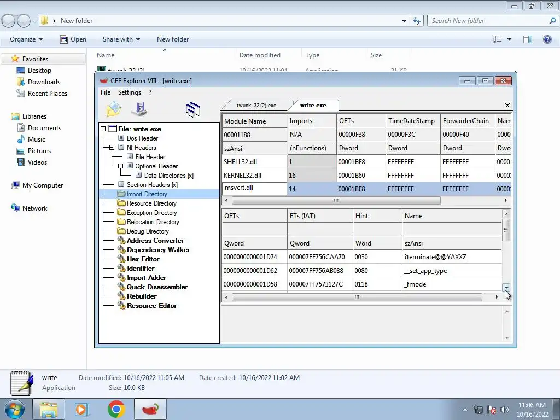Select the Identifier tool
The image size is (560, 420).
point(141,268)
